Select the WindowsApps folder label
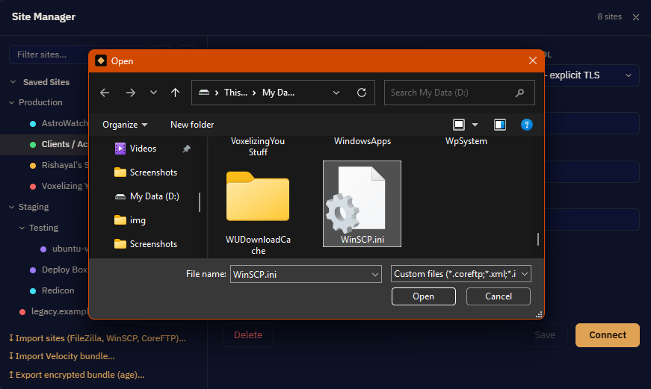 pyautogui.click(x=362, y=141)
